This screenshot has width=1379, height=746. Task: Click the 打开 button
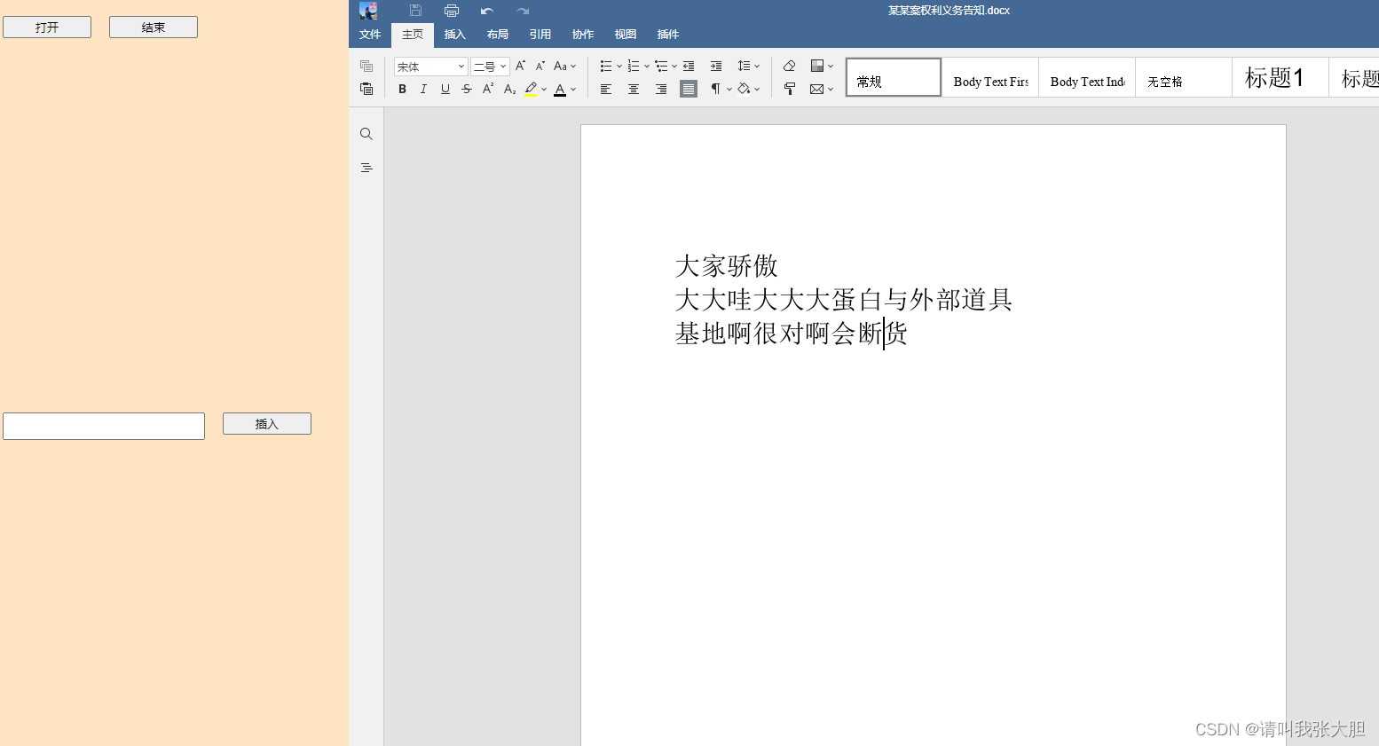(x=46, y=27)
